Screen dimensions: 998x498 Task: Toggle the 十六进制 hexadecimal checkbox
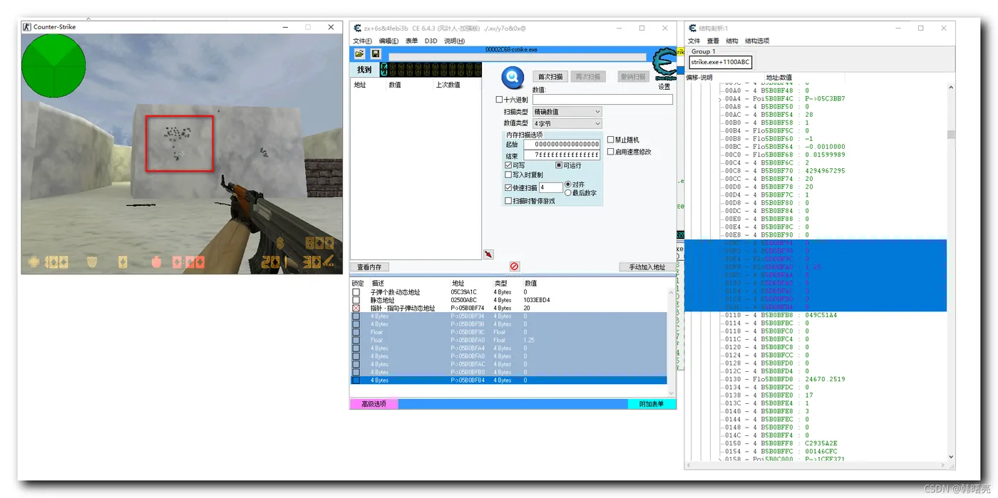tap(499, 100)
